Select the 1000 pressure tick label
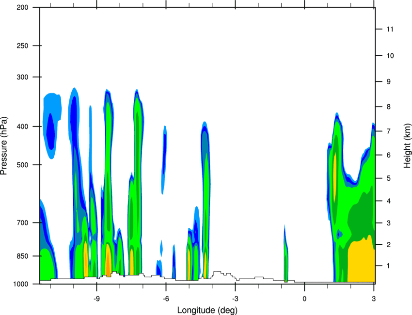The image size is (412, 315). [x=20, y=284]
